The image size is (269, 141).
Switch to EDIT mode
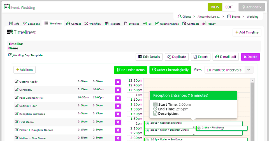(229, 7)
